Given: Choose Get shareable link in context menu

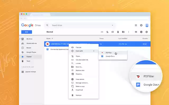Looking at the screenshot, I should (x=83, y=60).
